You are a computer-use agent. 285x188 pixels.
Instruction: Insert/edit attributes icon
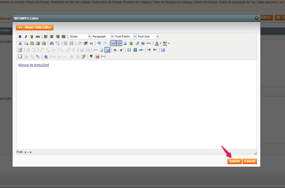point(83,57)
